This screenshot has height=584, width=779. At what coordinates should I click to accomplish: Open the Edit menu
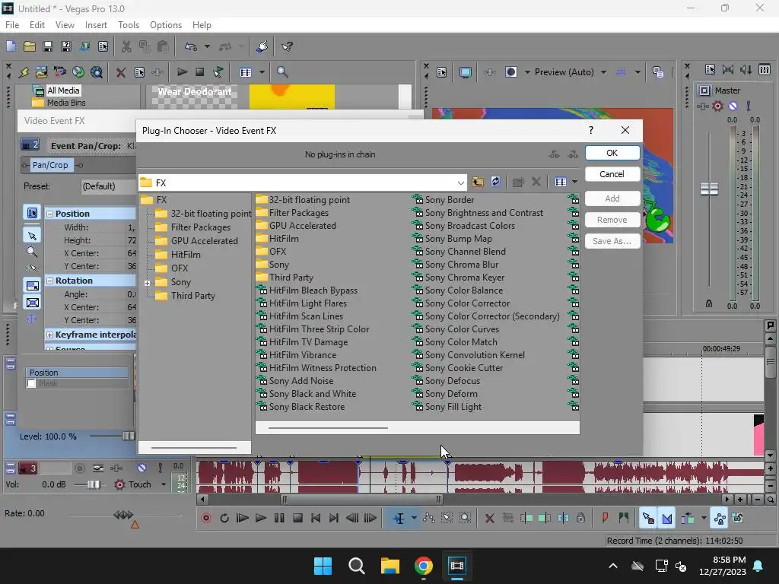pos(37,25)
